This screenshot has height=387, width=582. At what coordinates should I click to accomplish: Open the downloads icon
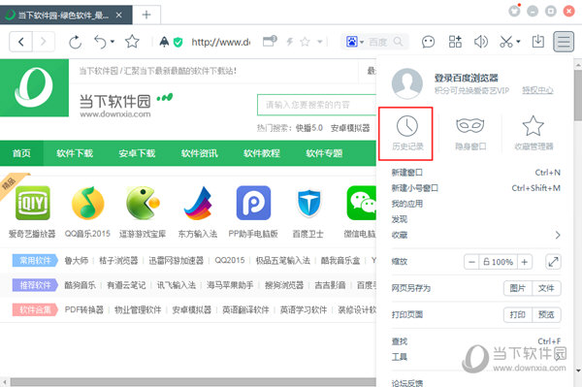tap(537, 42)
